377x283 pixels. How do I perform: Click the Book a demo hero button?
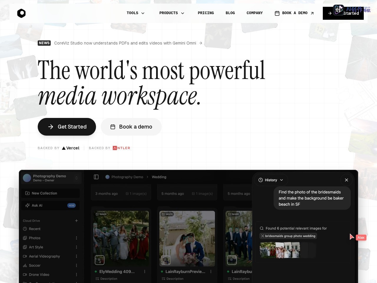point(131,127)
